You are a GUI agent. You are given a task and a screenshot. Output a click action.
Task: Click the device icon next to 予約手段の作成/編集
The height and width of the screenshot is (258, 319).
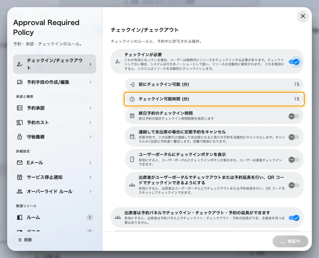click(x=20, y=82)
